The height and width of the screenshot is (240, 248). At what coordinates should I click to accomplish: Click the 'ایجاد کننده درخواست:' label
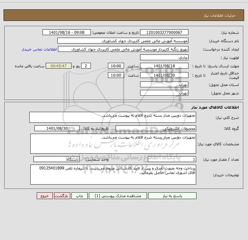[221, 49]
